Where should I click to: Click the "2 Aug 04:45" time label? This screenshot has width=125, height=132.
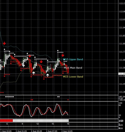(36, 131)
